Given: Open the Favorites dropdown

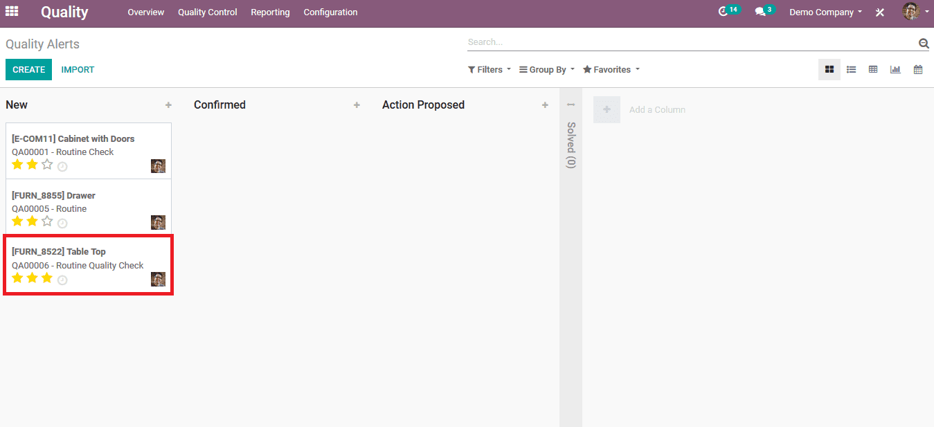Looking at the screenshot, I should [x=611, y=70].
